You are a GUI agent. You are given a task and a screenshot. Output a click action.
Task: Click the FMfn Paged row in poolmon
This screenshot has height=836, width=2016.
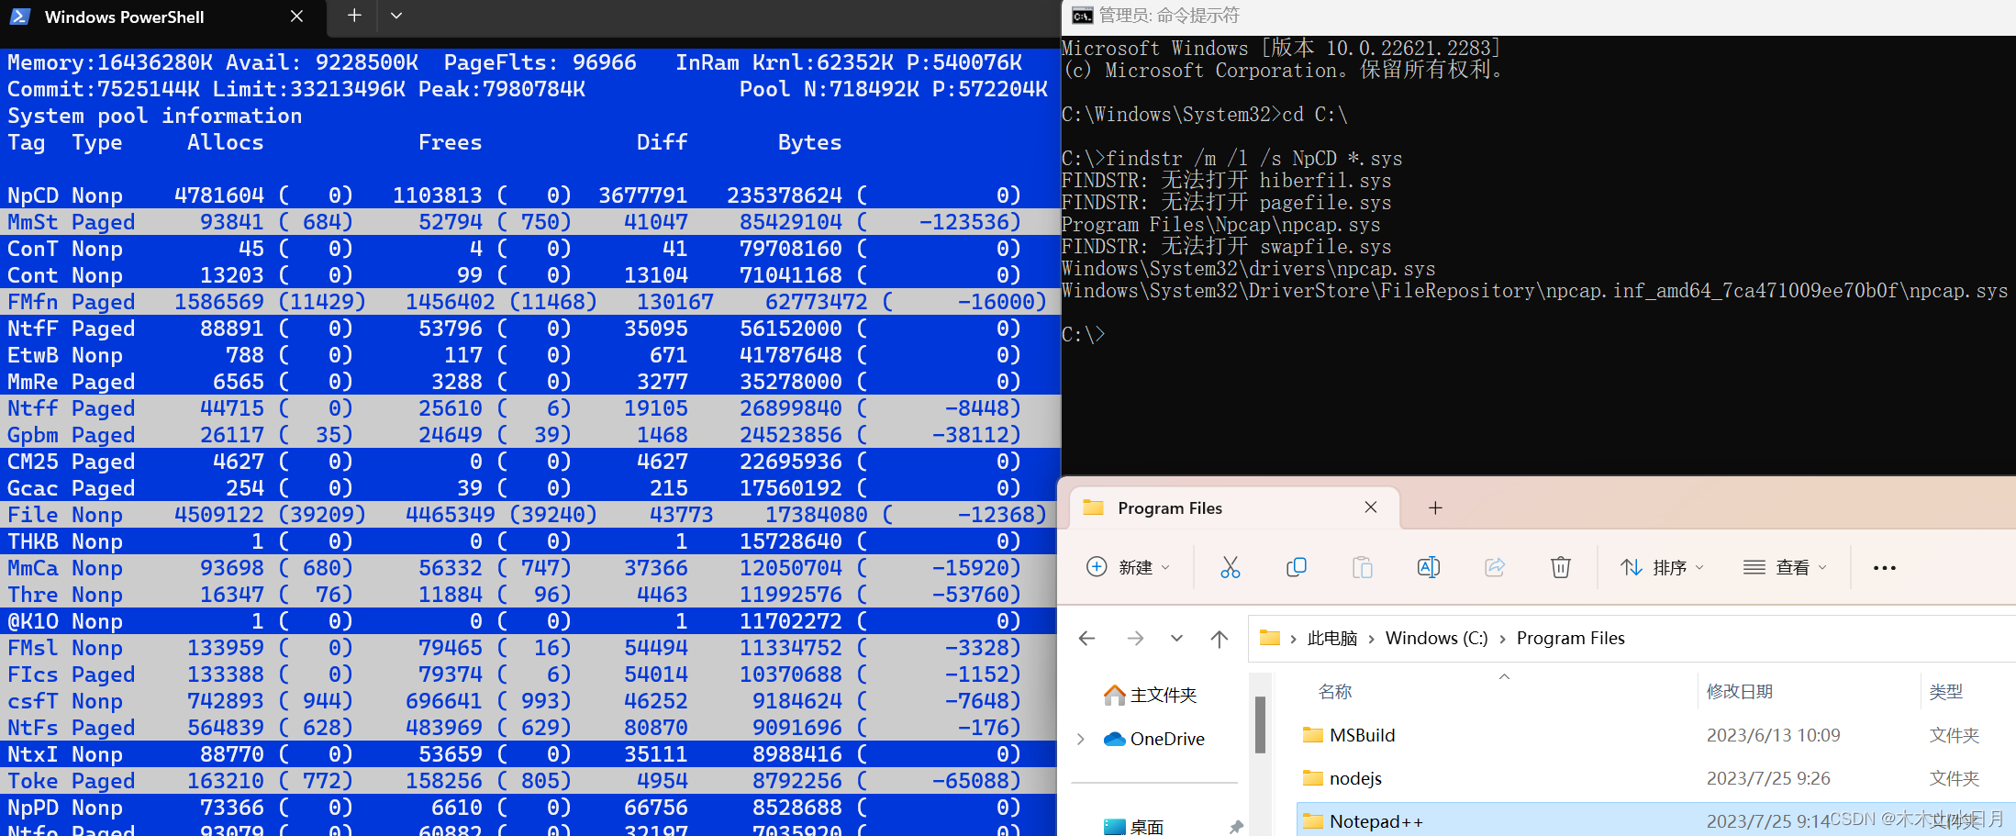529,302
